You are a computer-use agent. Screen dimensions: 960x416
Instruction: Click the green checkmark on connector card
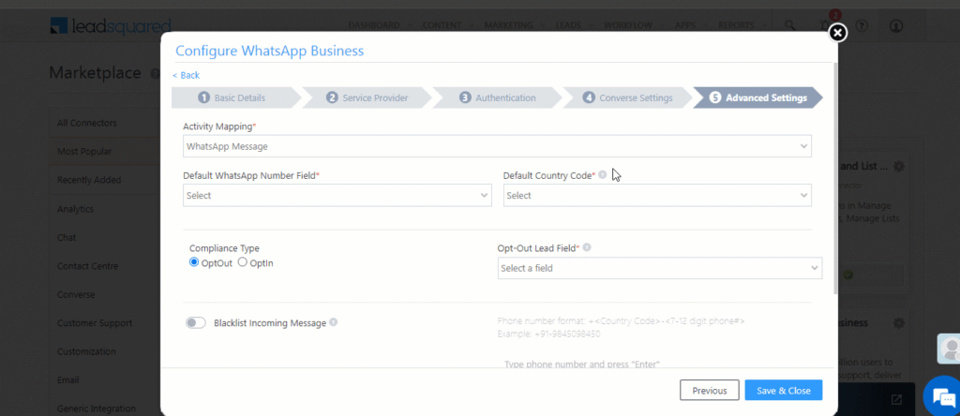coord(847,275)
